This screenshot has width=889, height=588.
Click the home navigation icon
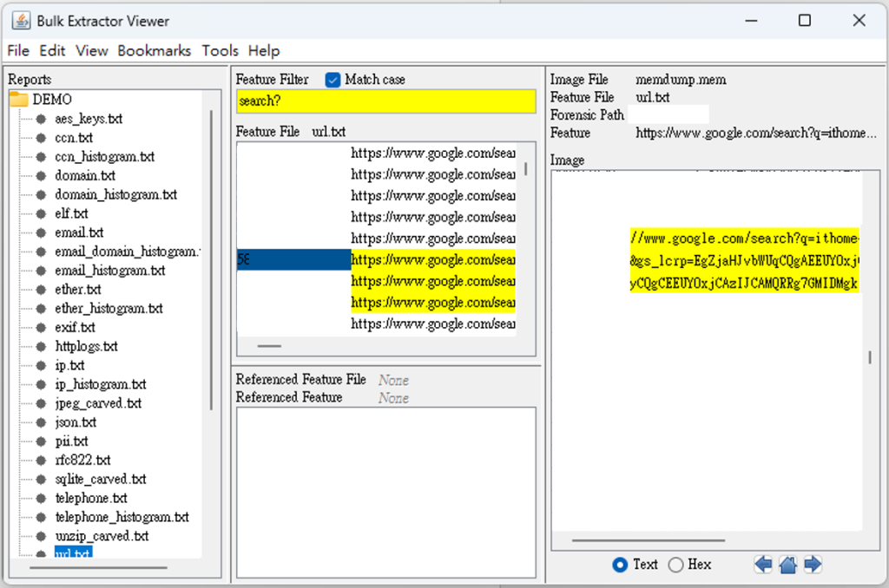[x=788, y=565]
